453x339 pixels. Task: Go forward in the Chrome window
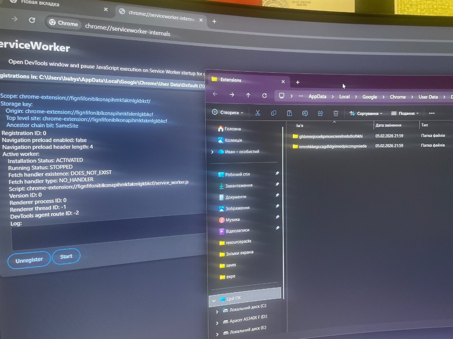pos(15,18)
